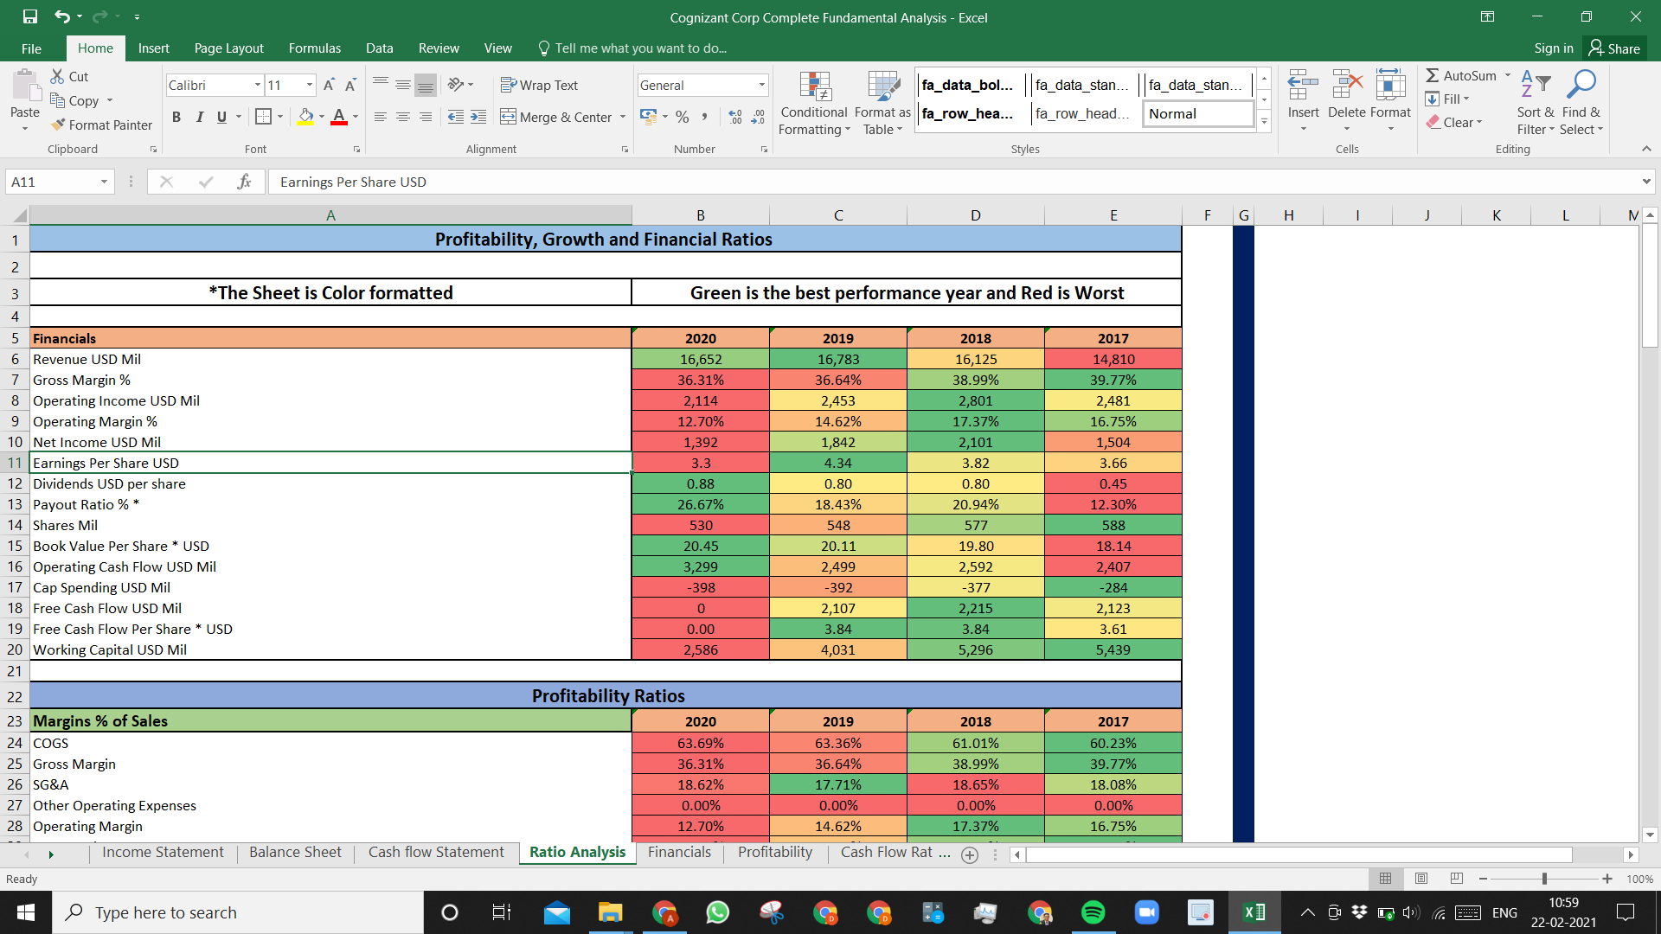Click the zoom slider handle in the status bar
Viewport: 1661px width, 934px height.
pos(1544,879)
